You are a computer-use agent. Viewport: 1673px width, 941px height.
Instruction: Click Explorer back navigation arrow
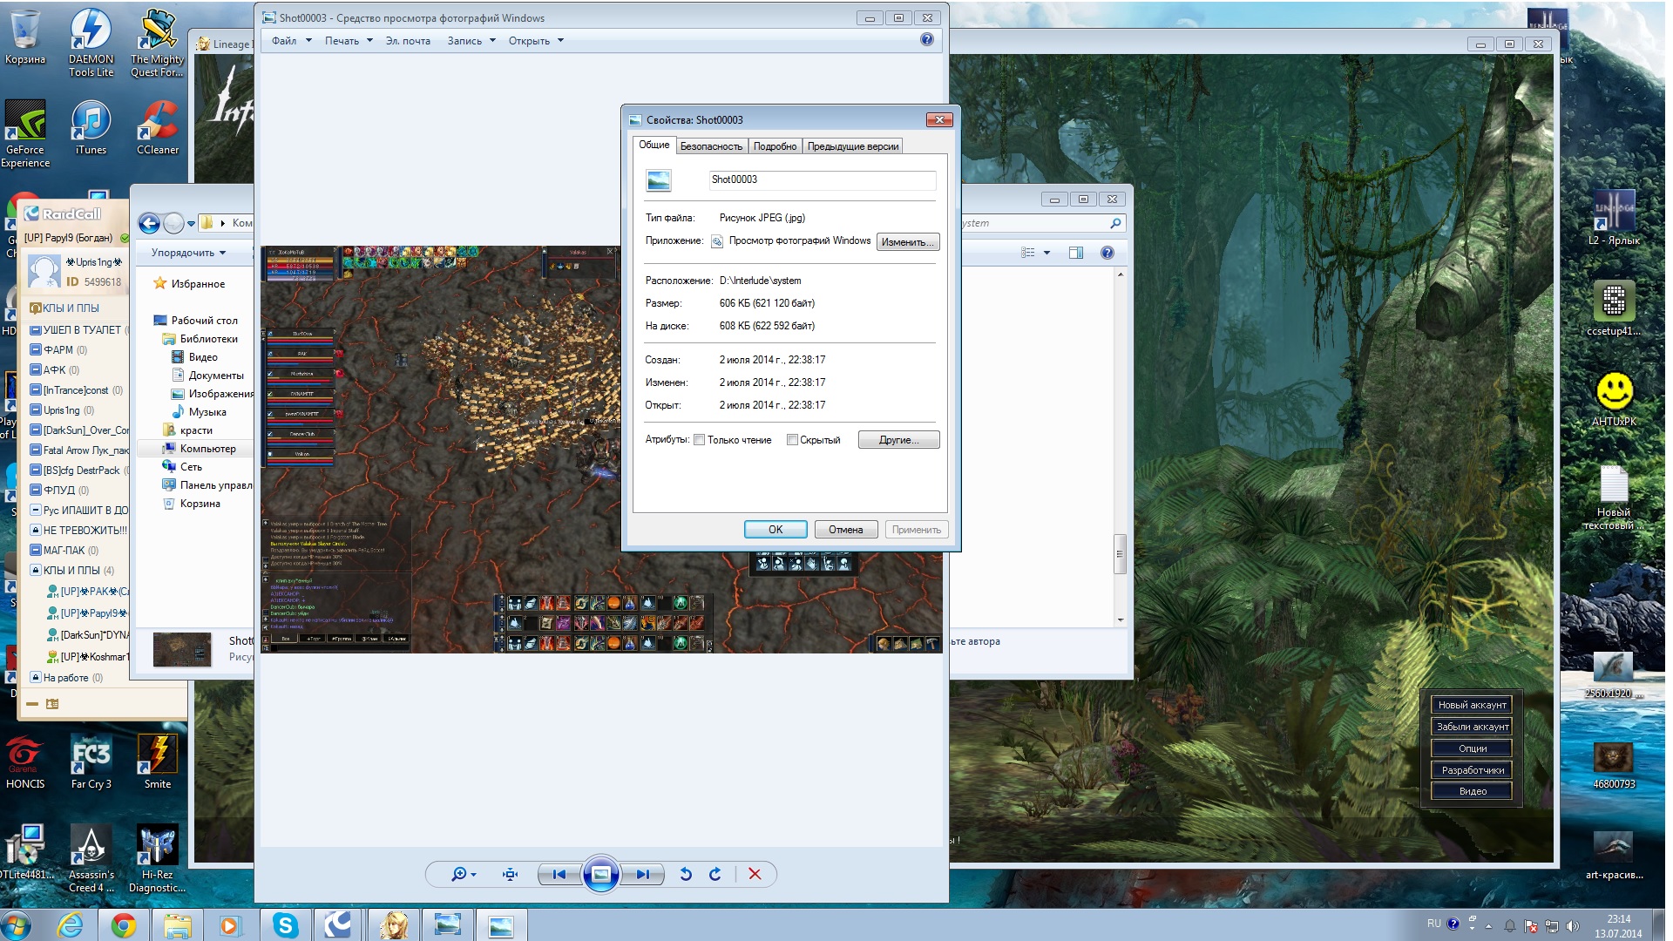click(x=149, y=224)
